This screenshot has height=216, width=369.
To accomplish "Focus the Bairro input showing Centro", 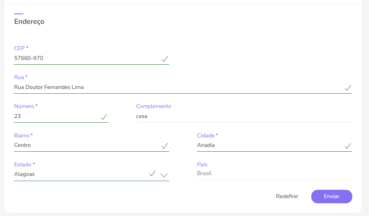I will click(x=84, y=145).
